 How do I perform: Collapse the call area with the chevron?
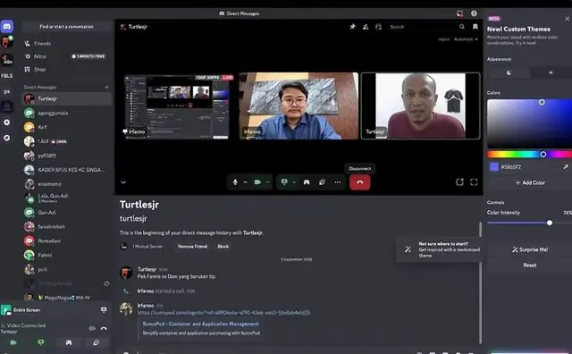[x=123, y=182]
